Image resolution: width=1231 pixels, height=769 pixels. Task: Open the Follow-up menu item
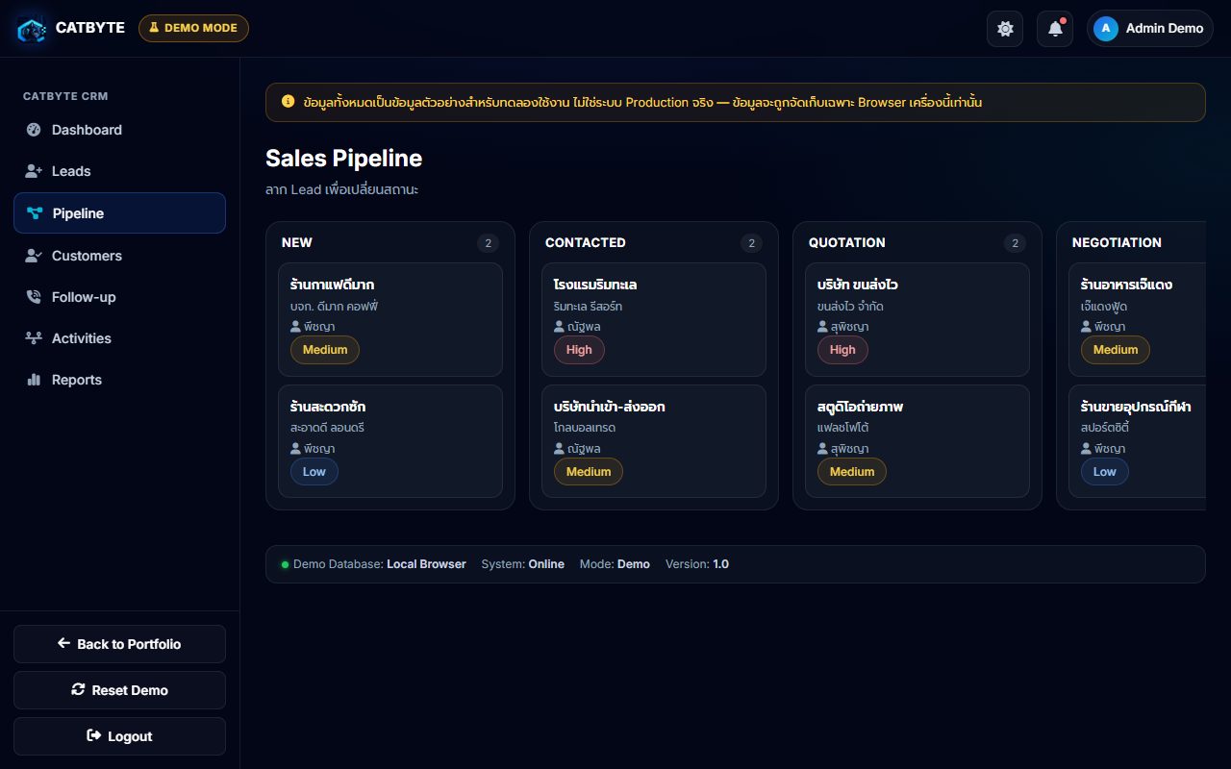coord(119,297)
